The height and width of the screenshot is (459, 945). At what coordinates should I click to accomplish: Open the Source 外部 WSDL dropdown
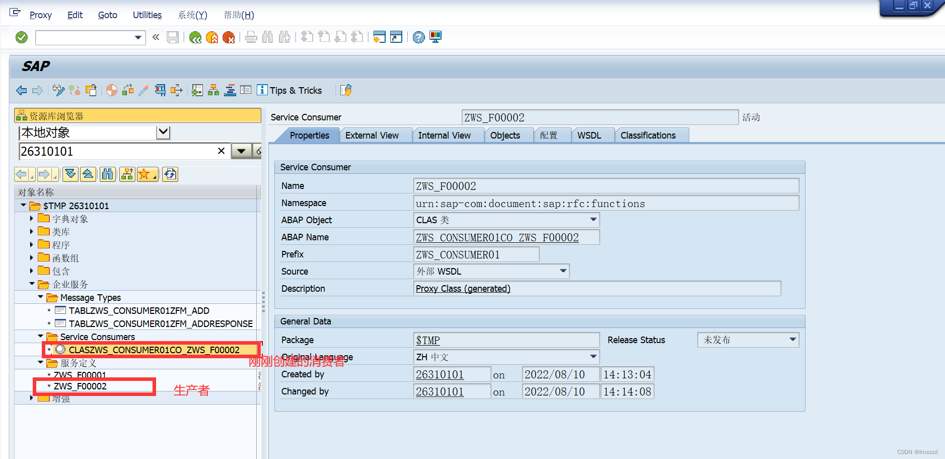pos(563,271)
